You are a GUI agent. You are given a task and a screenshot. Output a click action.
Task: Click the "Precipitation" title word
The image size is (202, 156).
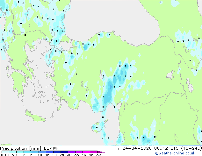13,148
